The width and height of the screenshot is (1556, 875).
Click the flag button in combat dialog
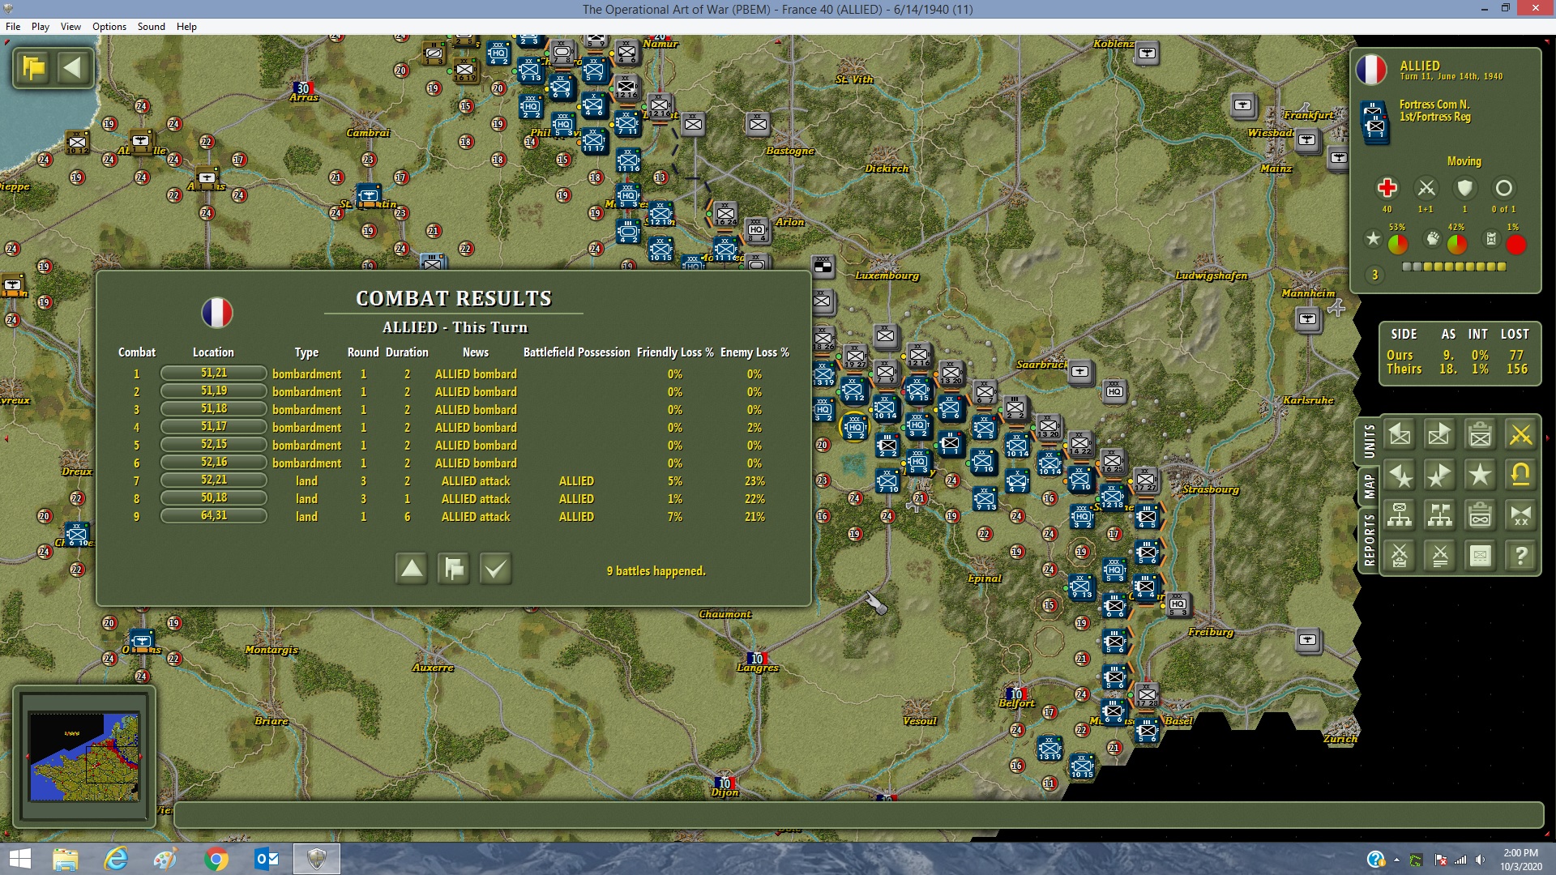click(454, 569)
